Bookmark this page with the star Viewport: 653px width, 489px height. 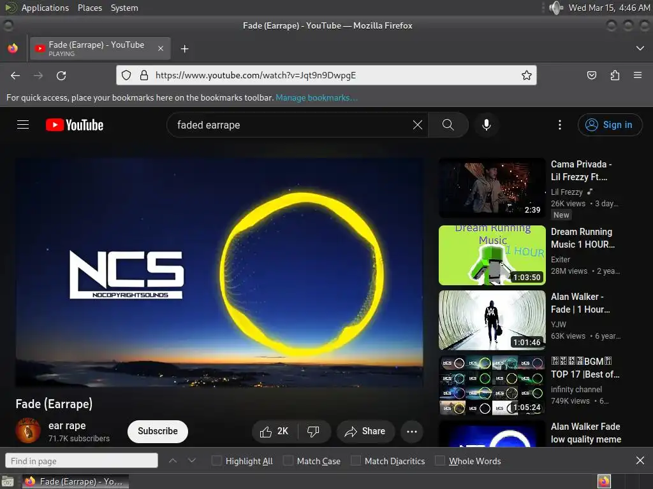tap(526, 75)
